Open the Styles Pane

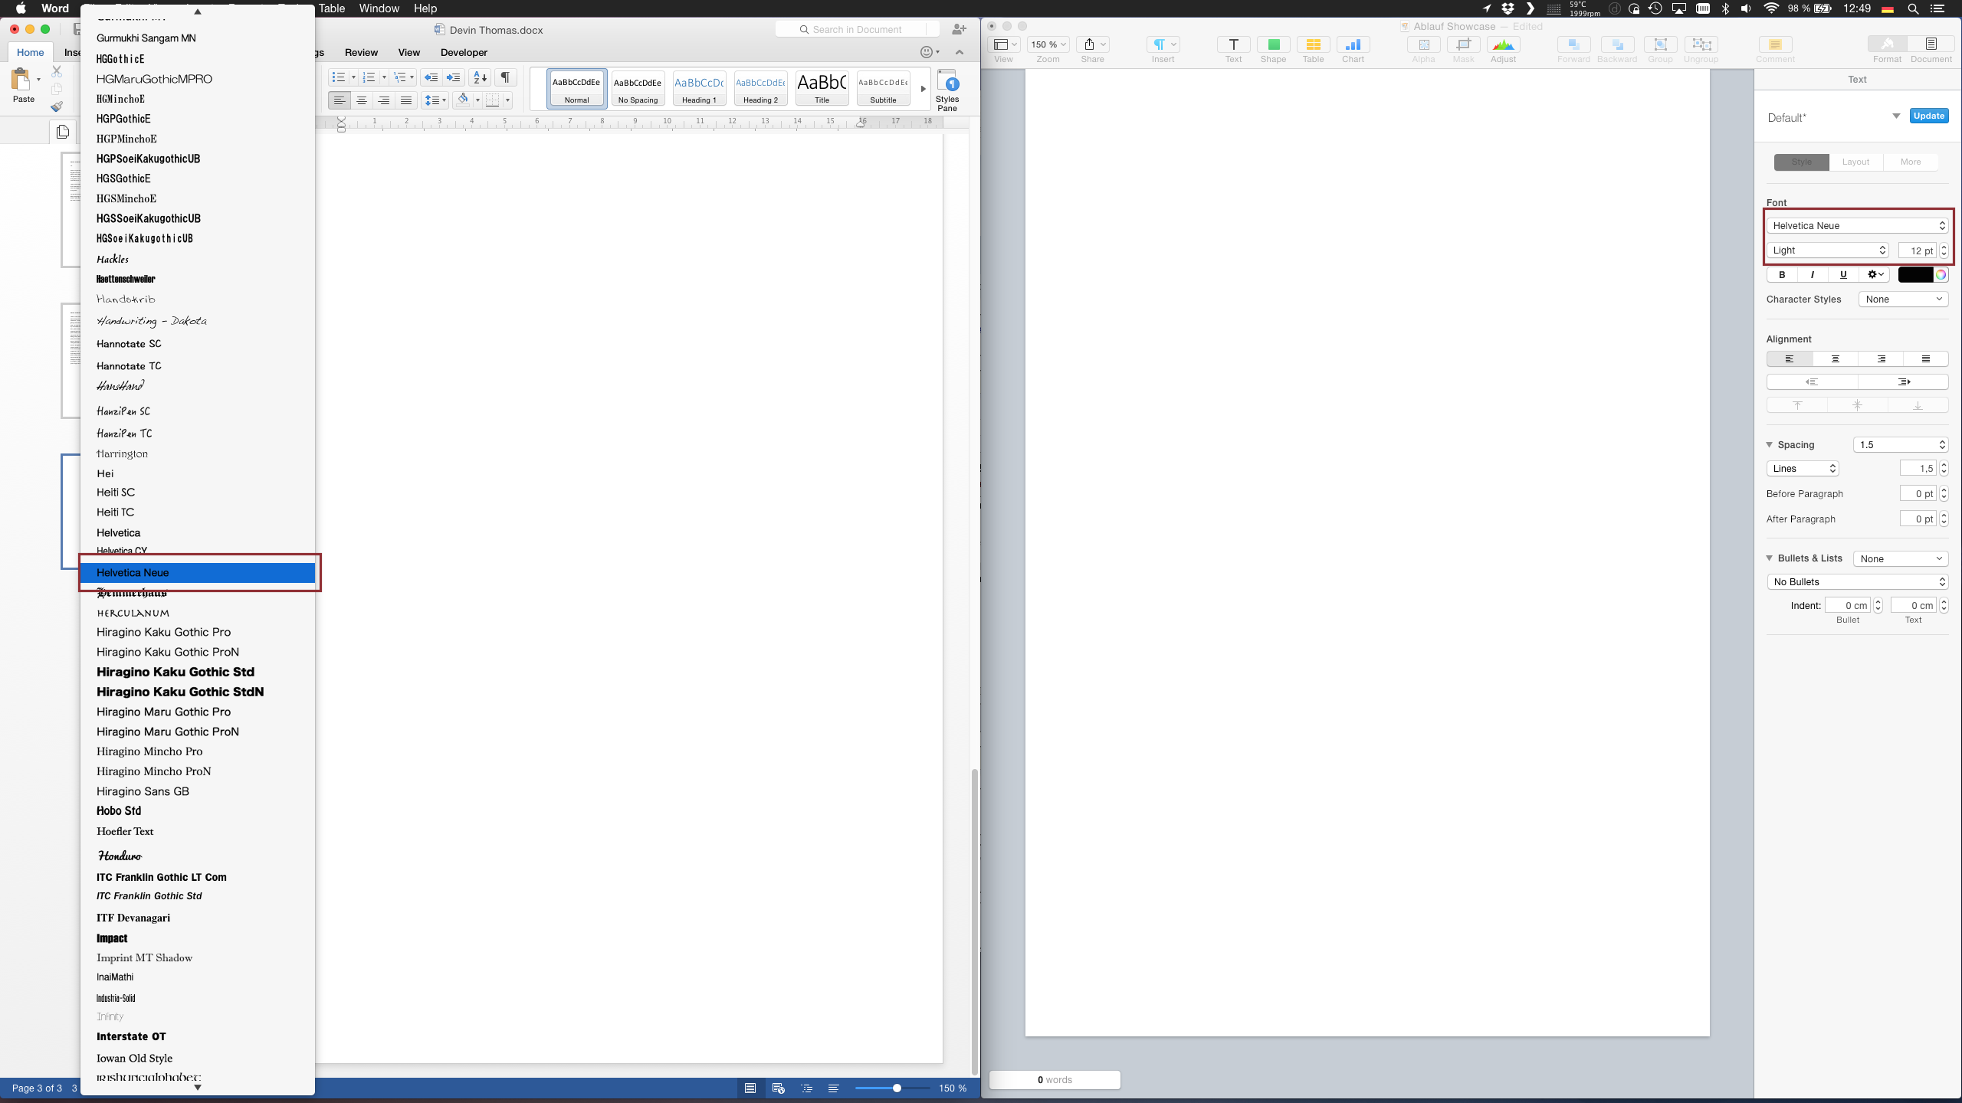pos(947,90)
